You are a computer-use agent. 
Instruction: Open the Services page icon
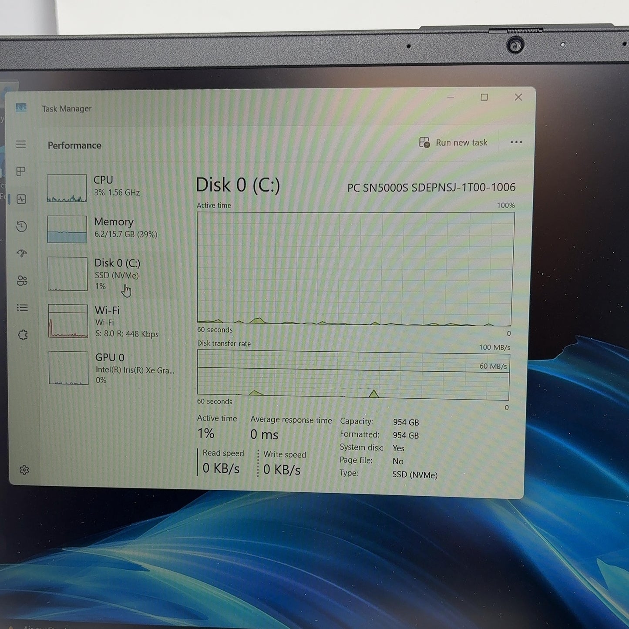click(x=23, y=335)
